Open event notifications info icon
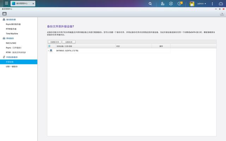This screenshot has height=141, width=226. (180, 4)
